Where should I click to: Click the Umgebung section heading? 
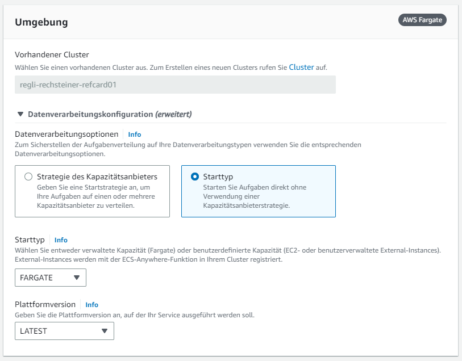[x=41, y=23]
